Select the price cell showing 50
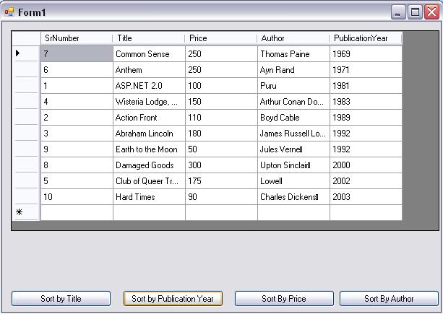This screenshot has height=314, width=443. (x=221, y=149)
